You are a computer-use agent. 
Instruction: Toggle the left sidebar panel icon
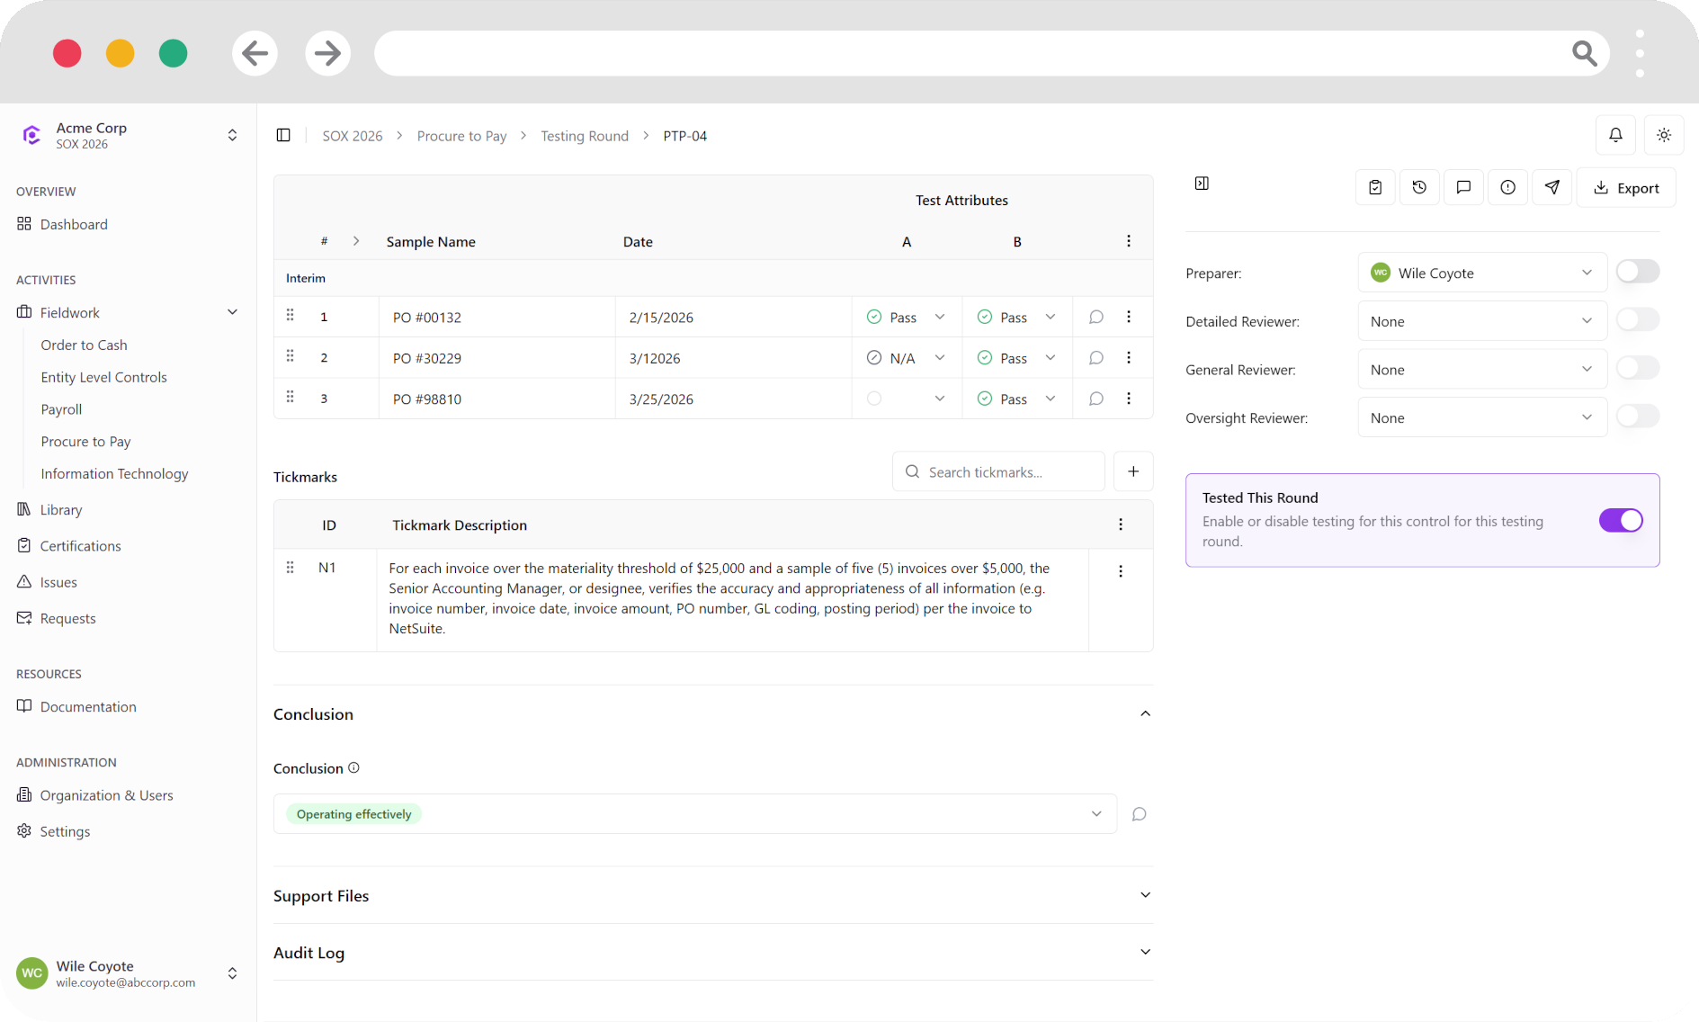[283, 135]
